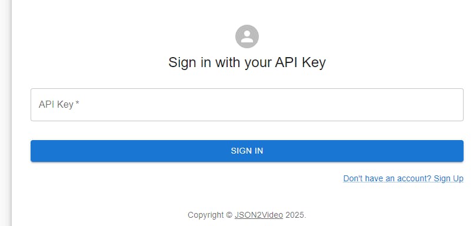Screen dimensions: 473x226
Task: Click the blue SIGN IN button
Action: (x=247, y=151)
